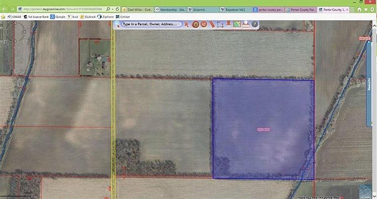Screen dimensions: 377x199
Task: Open the 1st Source Bank bookmark
Action: pyautogui.click(x=36, y=17)
